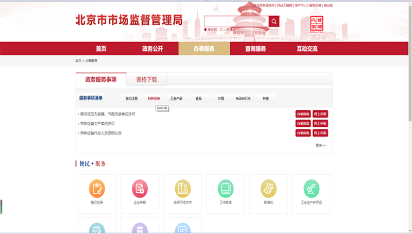This screenshot has height=234, width=412.
Task: Click 办事服务 in the breadcrumb
Action: pos(92,61)
